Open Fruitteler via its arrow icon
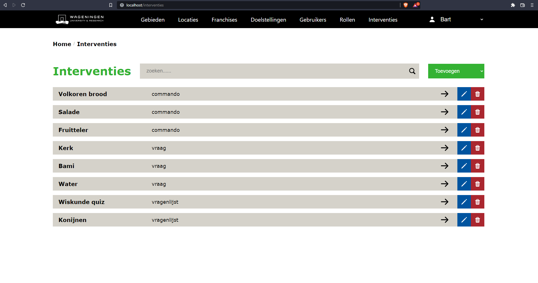 (x=444, y=130)
